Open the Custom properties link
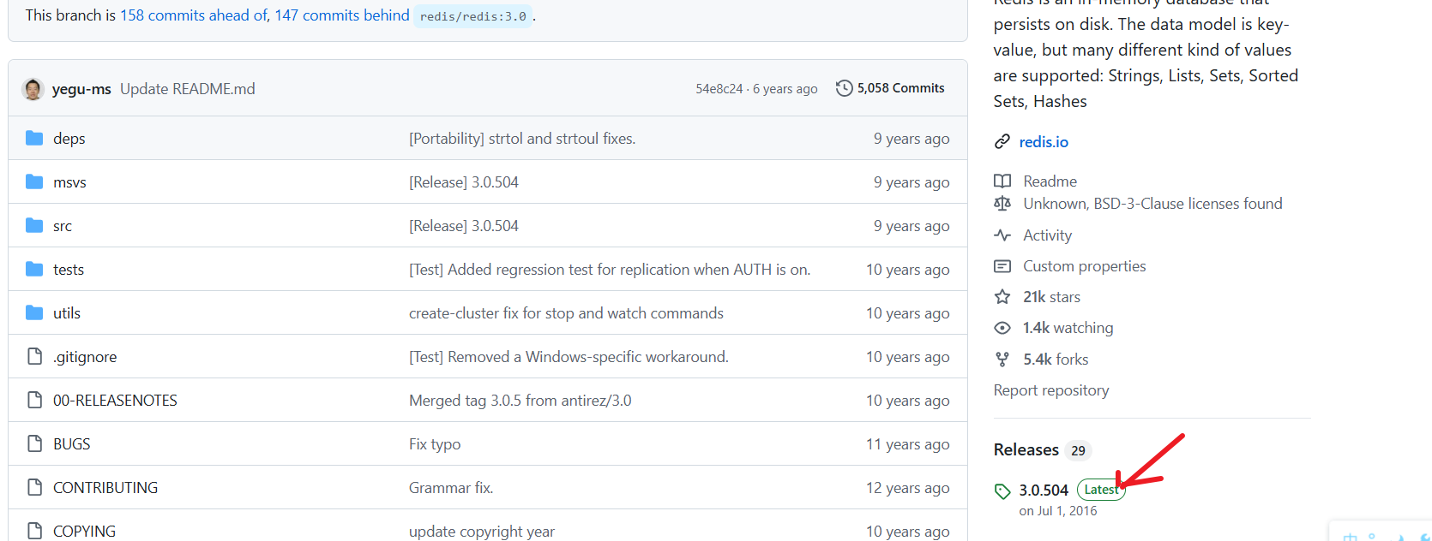The width and height of the screenshot is (1432, 541). click(1085, 266)
